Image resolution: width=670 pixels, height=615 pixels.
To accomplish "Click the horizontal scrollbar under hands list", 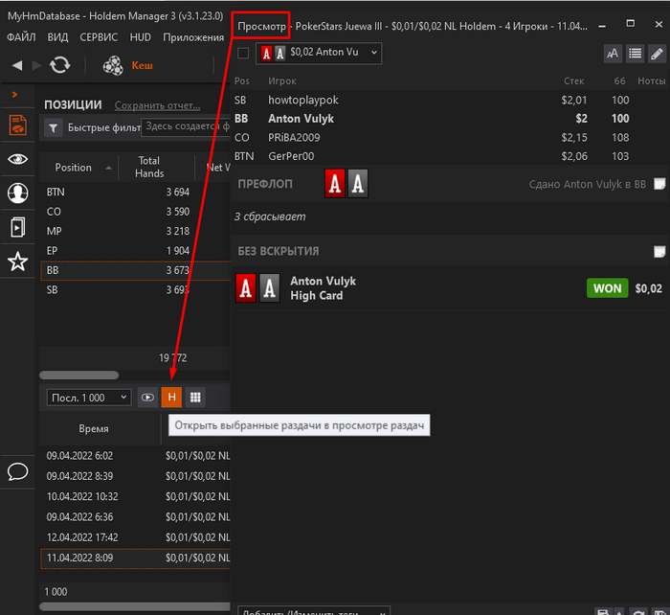I will tap(135, 606).
